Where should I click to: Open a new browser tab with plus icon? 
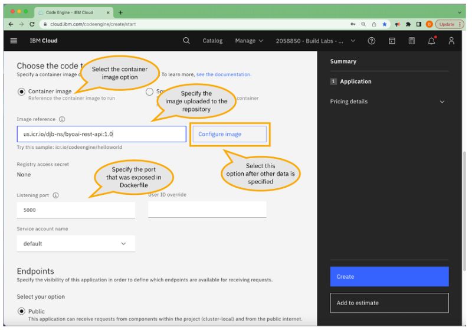(x=120, y=12)
